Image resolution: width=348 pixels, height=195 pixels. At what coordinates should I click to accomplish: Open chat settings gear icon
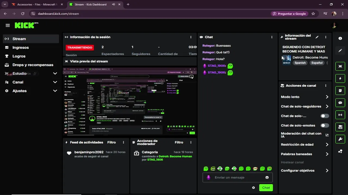[253, 188]
